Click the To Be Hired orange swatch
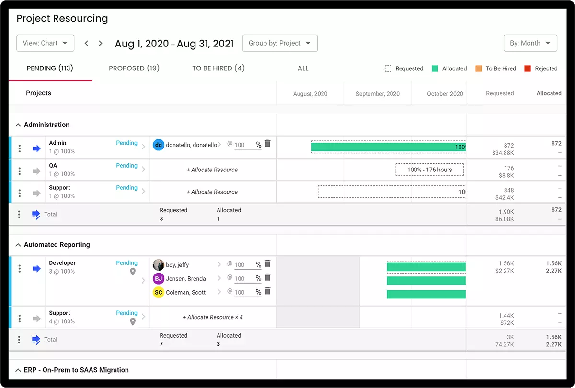Viewport: 575px width, 388px height. pyautogui.click(x=478, y=68)
